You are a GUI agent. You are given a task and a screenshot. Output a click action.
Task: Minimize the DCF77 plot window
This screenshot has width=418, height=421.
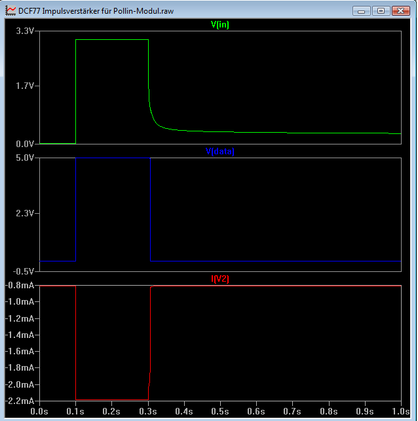[x=362, y=11]
